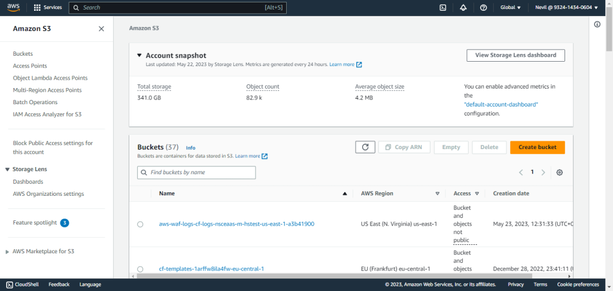Open Storage Lens Dashboards
The height and width of the screenshot is (291, 613).
28,181
